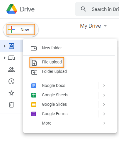The height and width of the screenshot is (163, 119).
Task: Open Starred star icon
Action: coord(11,93)
